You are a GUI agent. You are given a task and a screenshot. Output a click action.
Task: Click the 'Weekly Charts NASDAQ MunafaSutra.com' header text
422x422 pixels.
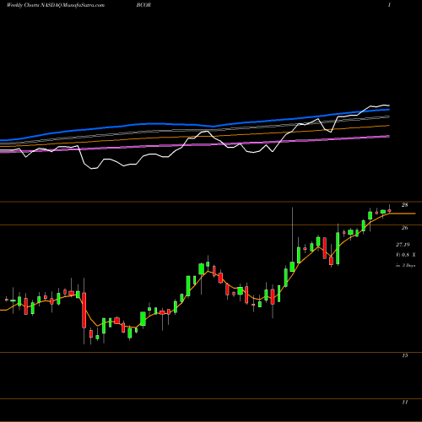pos(56,5)
